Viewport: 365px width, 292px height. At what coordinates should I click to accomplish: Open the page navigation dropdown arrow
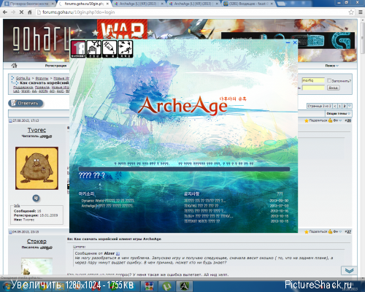tap(350, 106)
